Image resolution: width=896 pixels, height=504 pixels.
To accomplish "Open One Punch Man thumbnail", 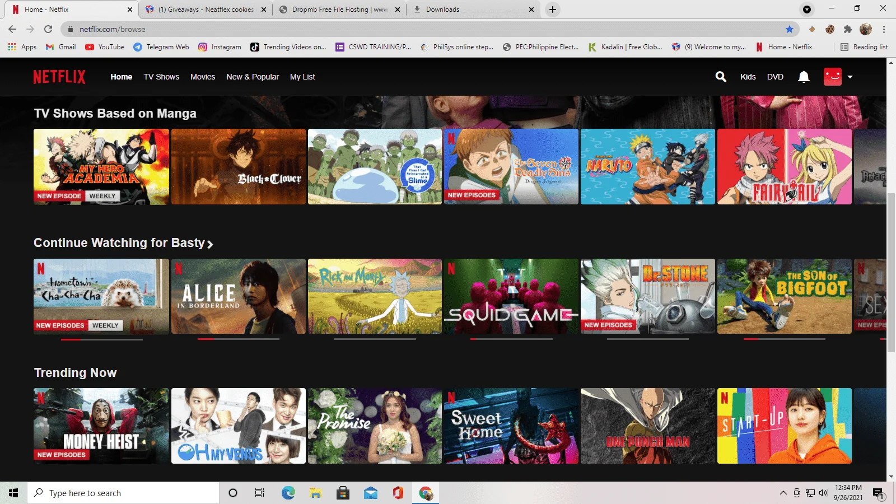I will click(x=648, y=426).
